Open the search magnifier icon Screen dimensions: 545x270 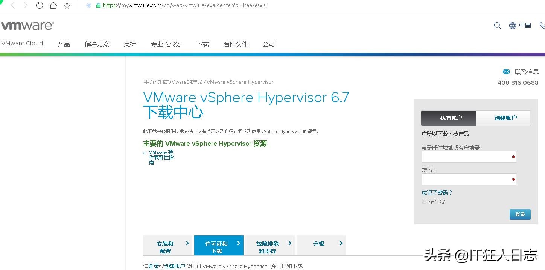(x=497, y=26)
